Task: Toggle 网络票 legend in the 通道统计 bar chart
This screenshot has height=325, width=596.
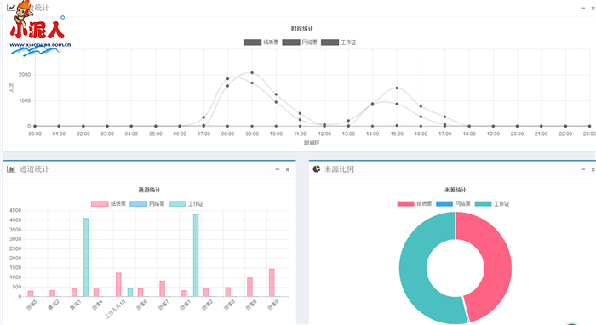Action: 147,204
